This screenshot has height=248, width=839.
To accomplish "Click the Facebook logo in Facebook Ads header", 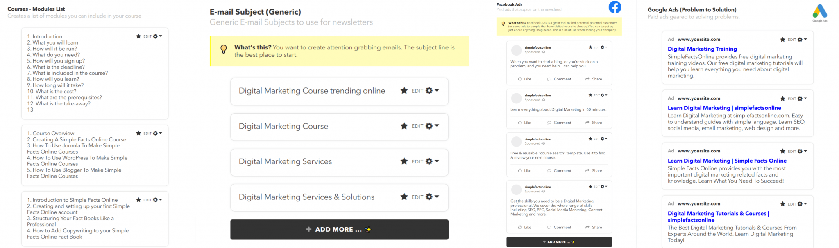I will (x=615, y=7).
